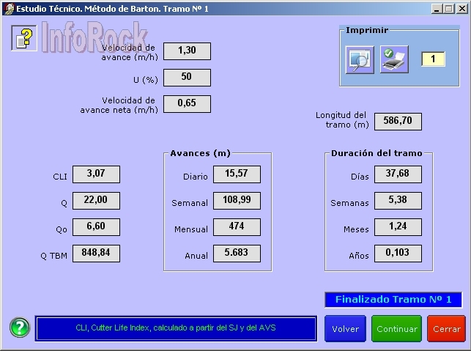Open the yellow question mark help icon
This screenshot has width=471, height=351.
23,38
